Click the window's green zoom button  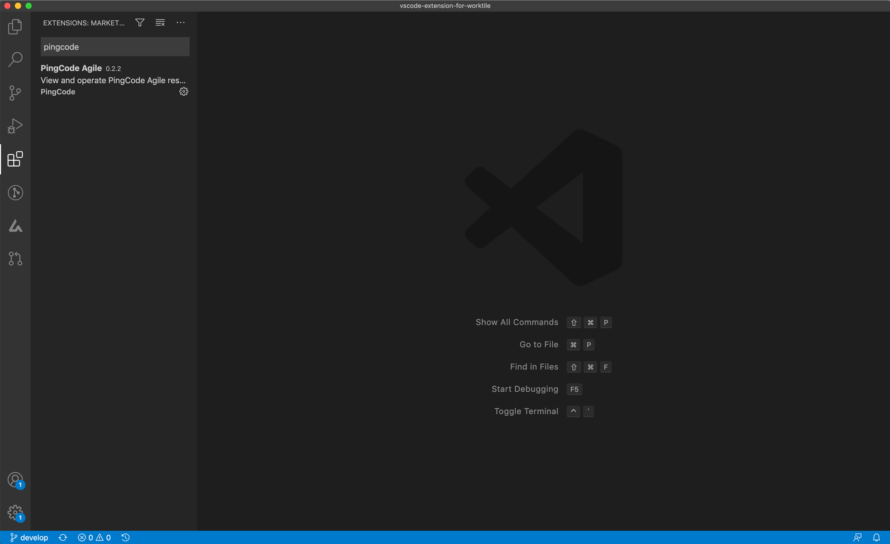[x=28, y=6]
